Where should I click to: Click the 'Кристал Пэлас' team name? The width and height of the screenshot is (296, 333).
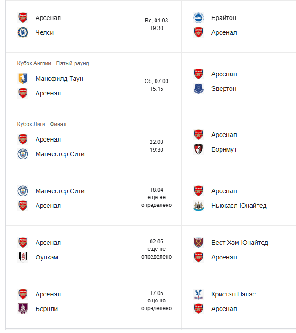(233, 294)
